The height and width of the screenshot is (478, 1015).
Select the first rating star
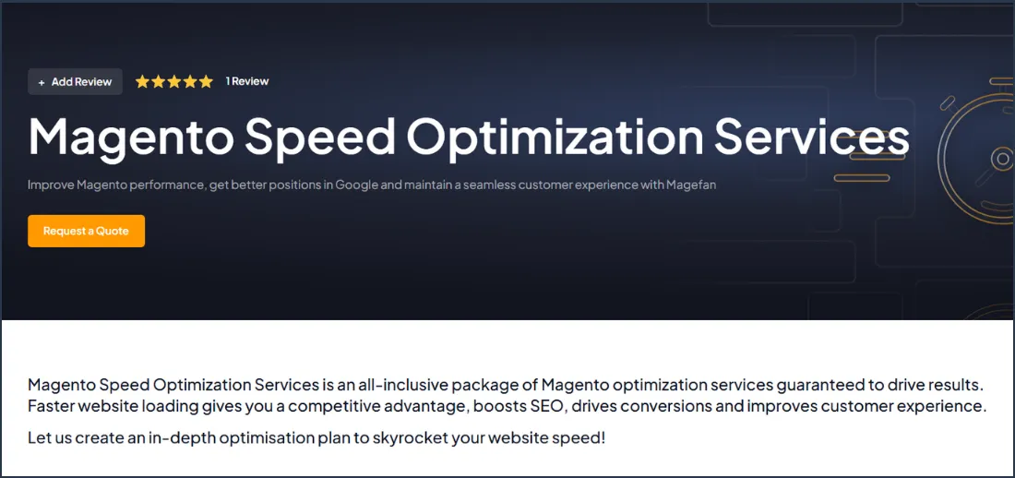click(142, 81)
